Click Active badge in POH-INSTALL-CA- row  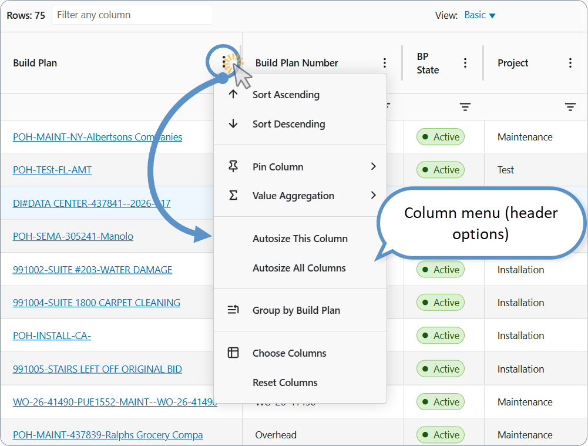point(441,336)
